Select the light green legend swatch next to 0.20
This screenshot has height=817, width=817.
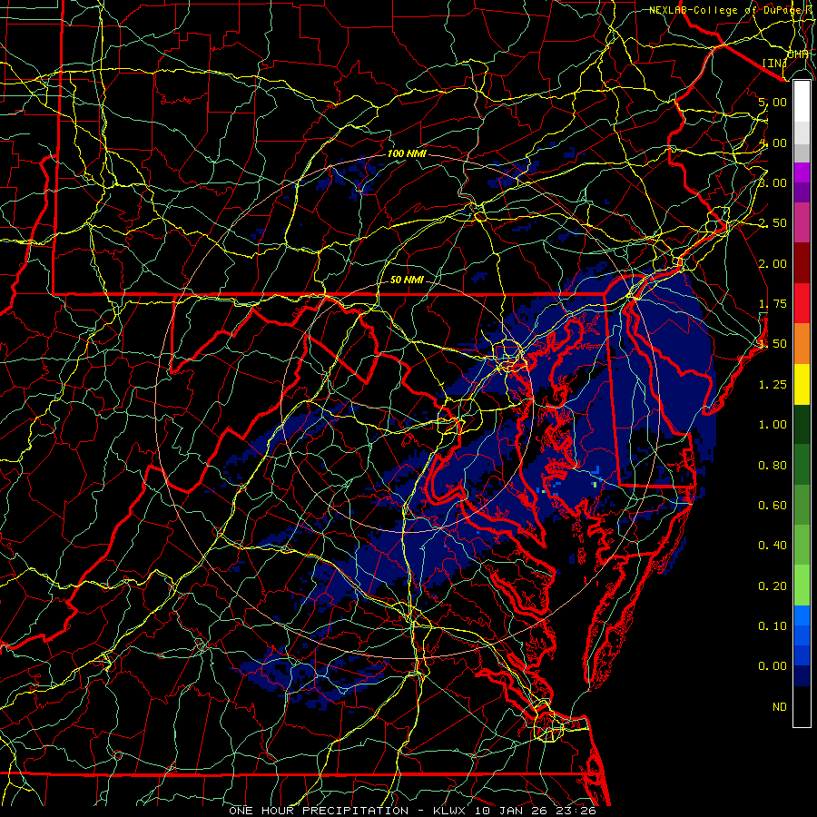802,586
